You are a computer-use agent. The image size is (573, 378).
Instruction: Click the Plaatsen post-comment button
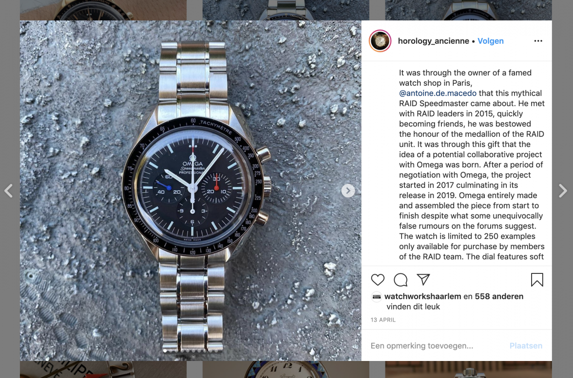pos(526,345)
